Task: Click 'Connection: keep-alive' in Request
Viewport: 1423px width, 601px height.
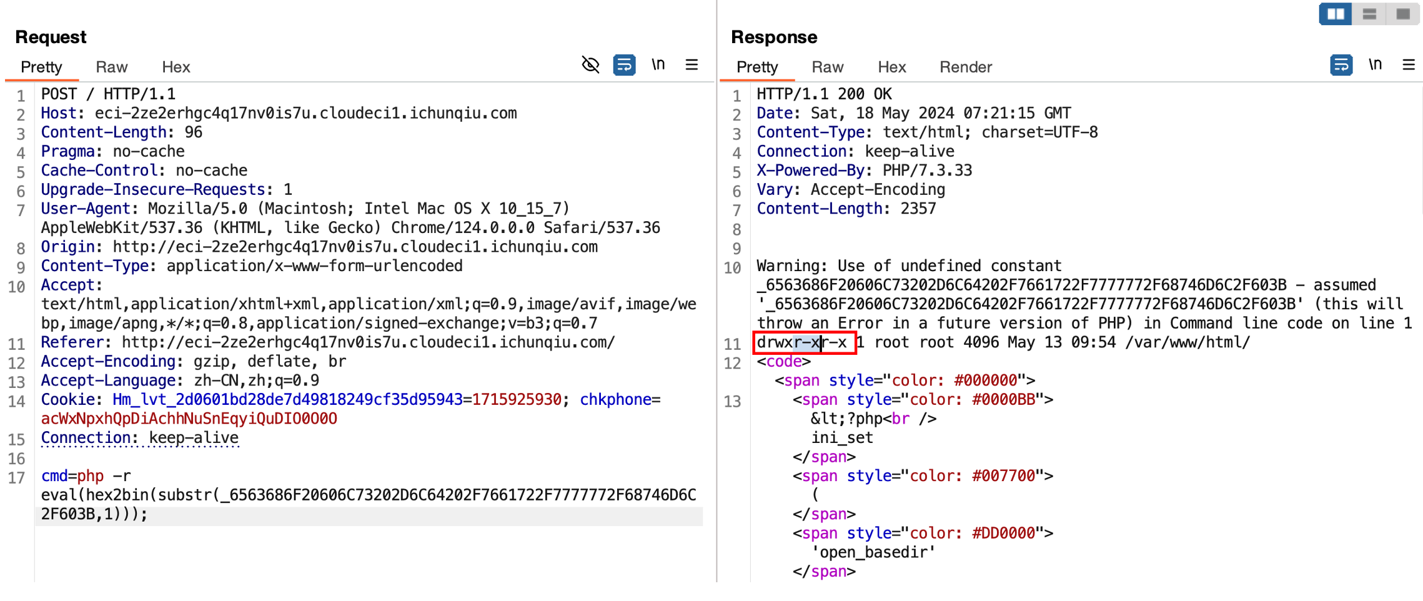Action: click(140, 438)
